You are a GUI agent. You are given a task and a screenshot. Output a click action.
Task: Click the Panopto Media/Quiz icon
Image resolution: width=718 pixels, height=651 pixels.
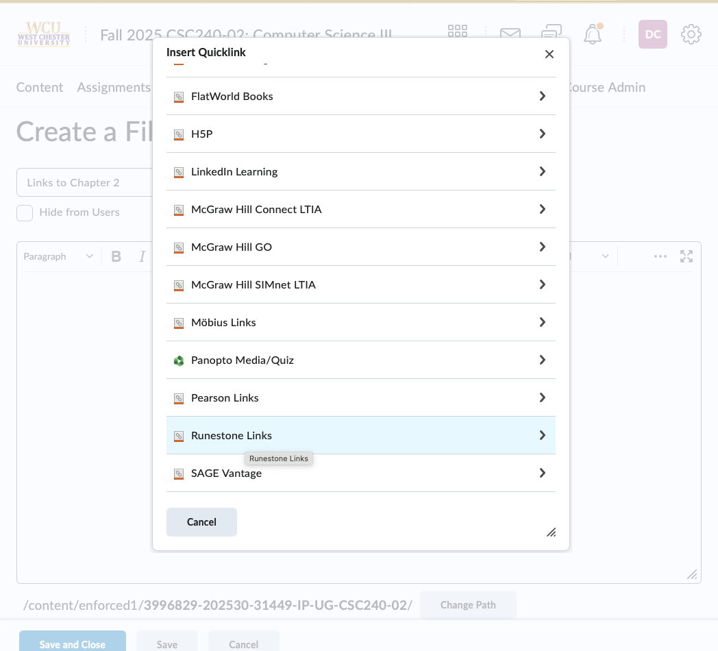pos(179,360)
